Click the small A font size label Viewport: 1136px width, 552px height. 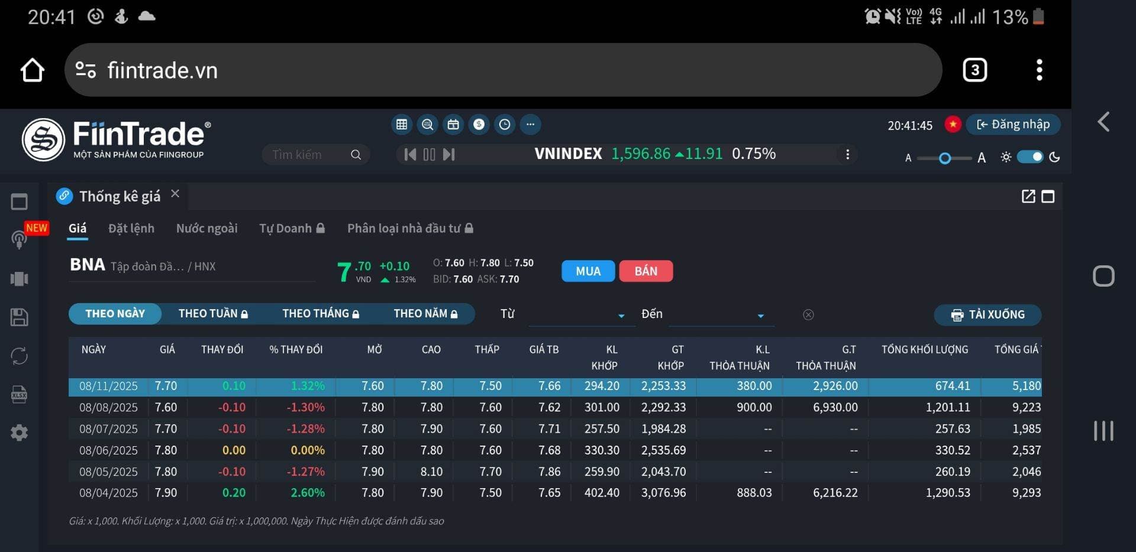908,158
